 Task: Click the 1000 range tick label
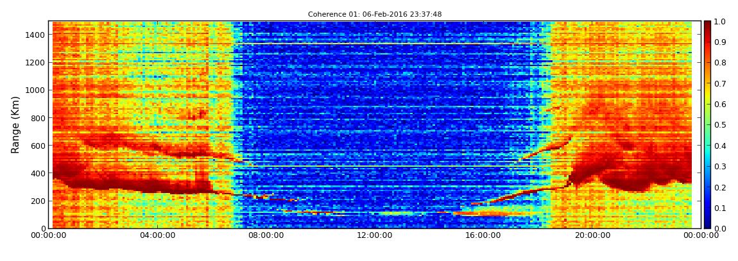36,90
